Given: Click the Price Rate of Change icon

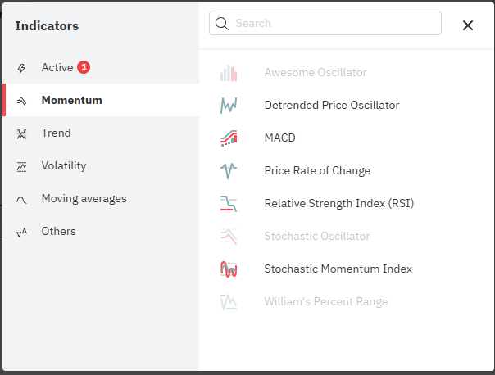Looking at the screenshot, I should (229, 171).
